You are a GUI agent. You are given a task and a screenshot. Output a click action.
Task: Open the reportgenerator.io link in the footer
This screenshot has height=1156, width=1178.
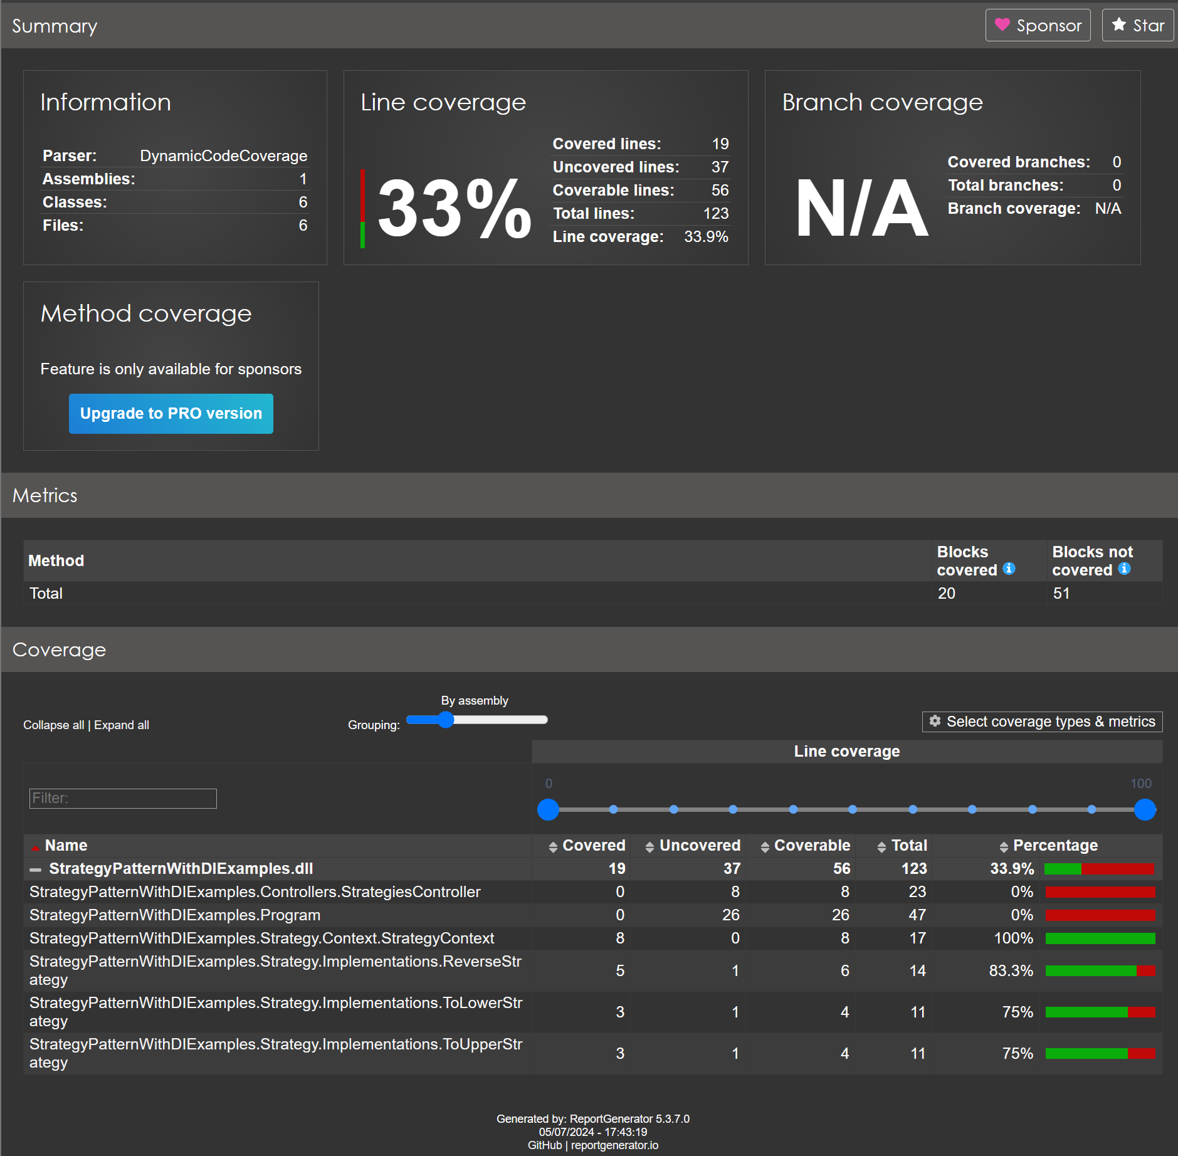point(615,1145)
